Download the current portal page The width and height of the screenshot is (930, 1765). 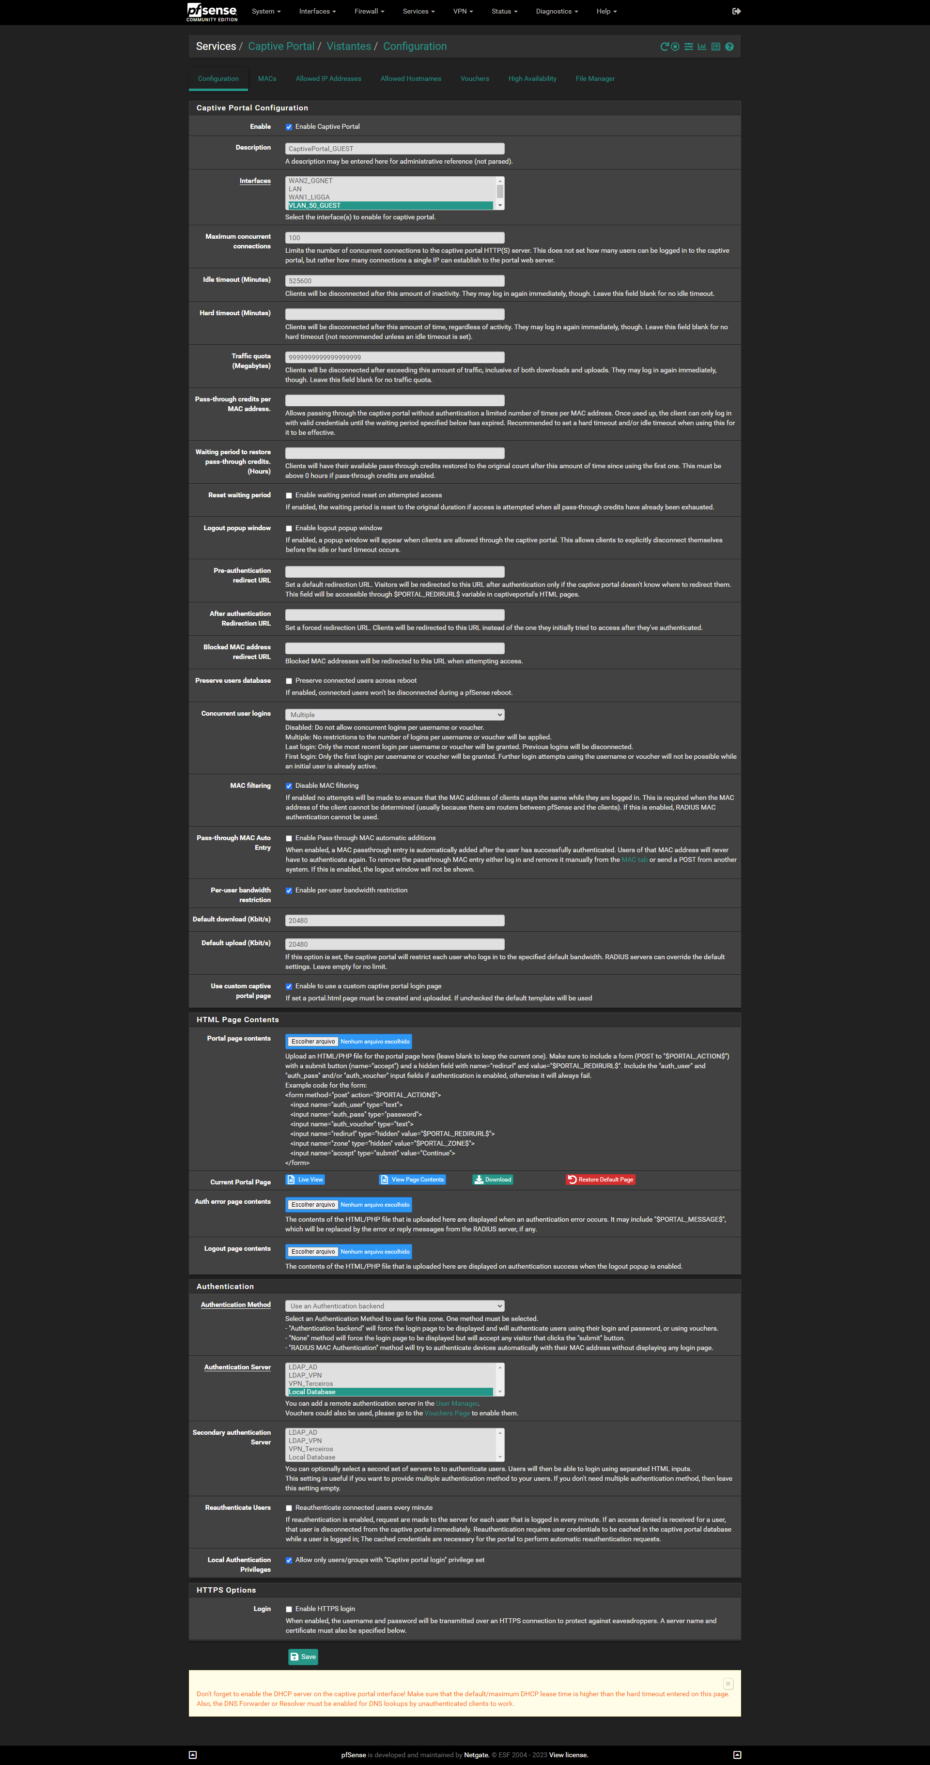[493, 1179]
